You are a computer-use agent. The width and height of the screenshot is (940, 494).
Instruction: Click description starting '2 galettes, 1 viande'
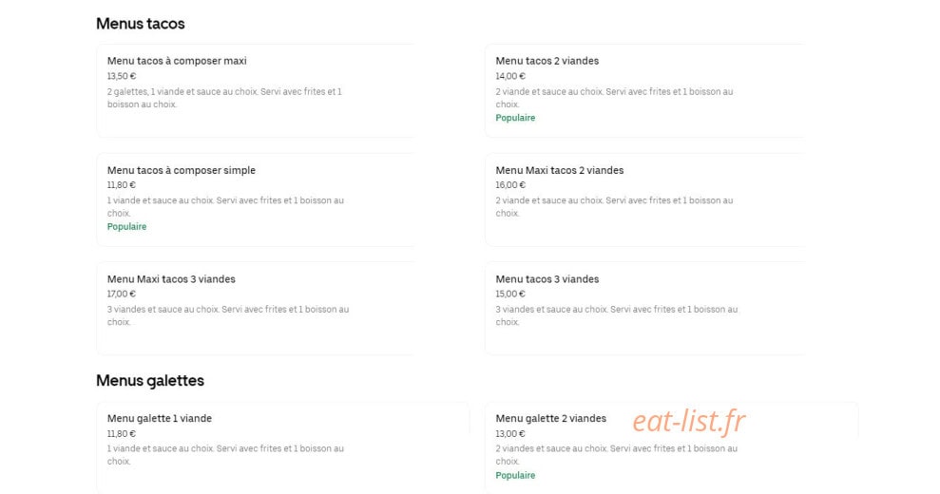225,98
